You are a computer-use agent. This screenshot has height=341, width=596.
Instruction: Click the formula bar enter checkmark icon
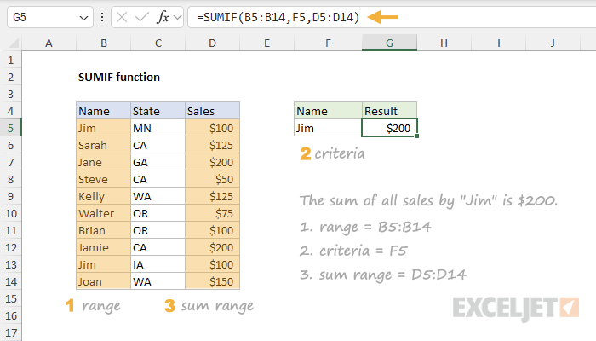click(142, 17)
